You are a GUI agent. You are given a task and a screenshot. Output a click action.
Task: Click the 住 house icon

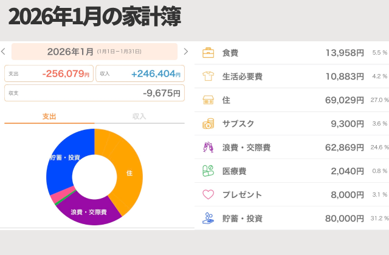(208, 100)
